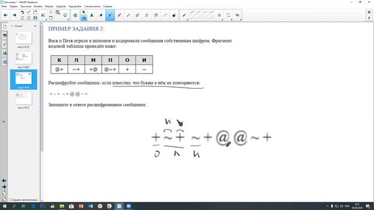This screenshot has height=210, width=374.
Task: Click the sidebar previous page arrow at bottom
Action: click(x=4, y=181)
